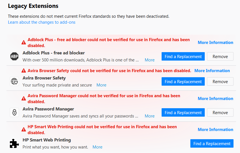Click the red HP Smart Web Printing disabled warning text
The width and height of the screenshot is (240, 153).
[102, 130]
